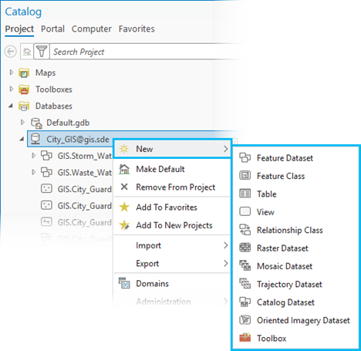Click the New sun icon

(124, 149)
